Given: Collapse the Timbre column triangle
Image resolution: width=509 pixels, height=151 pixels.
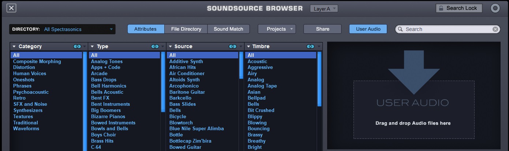Looking at the screenshot, I should 248,46.
